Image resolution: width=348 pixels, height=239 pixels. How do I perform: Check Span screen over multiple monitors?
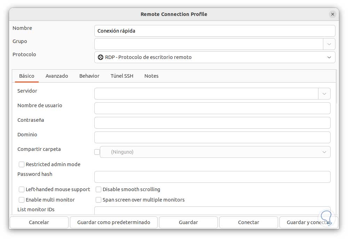(98, 200)
